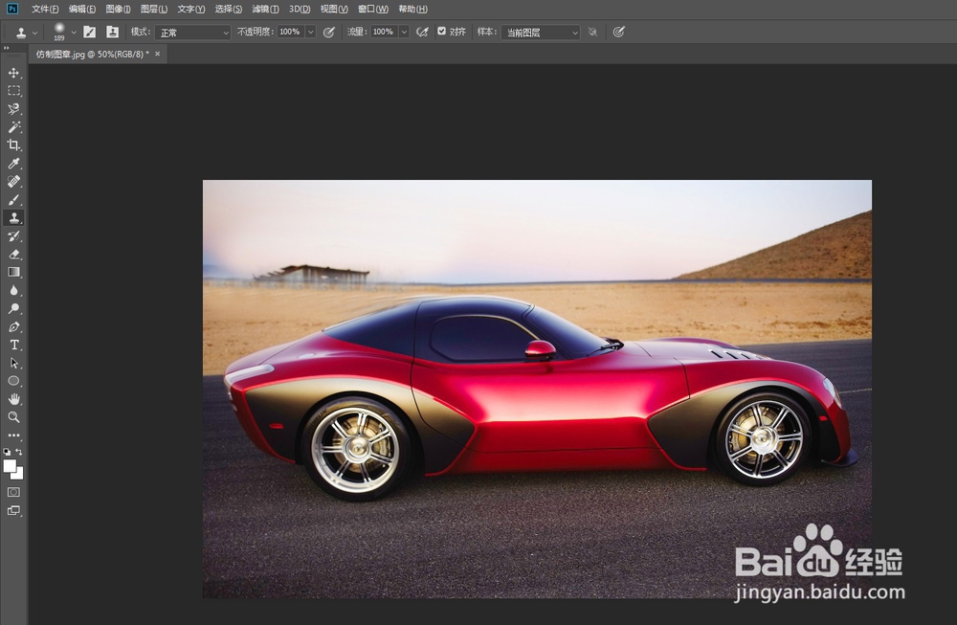Toggle pressure for opacity
Viewport: 957px width, 625px height.
(329, 33)
